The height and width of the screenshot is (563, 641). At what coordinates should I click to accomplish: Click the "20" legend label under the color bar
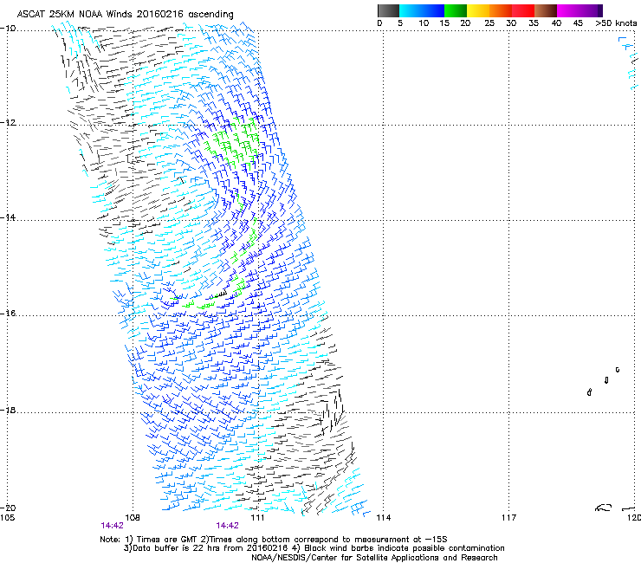click(x=465, y=23)
